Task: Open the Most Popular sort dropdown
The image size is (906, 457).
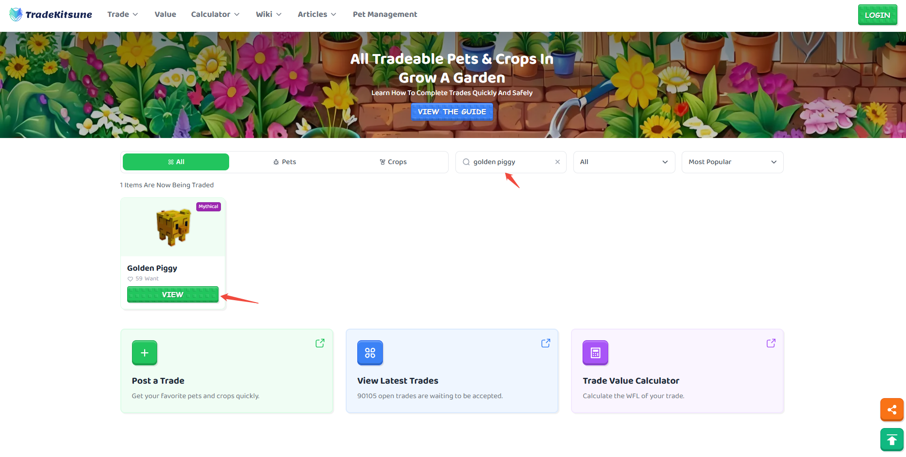Action: [x=732, y=162]
